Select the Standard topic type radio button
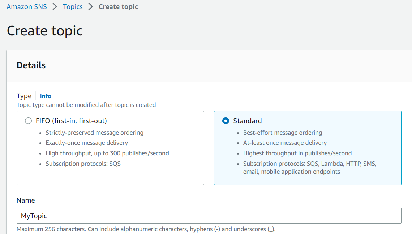412x234 pixels. (x=226, y=121)
